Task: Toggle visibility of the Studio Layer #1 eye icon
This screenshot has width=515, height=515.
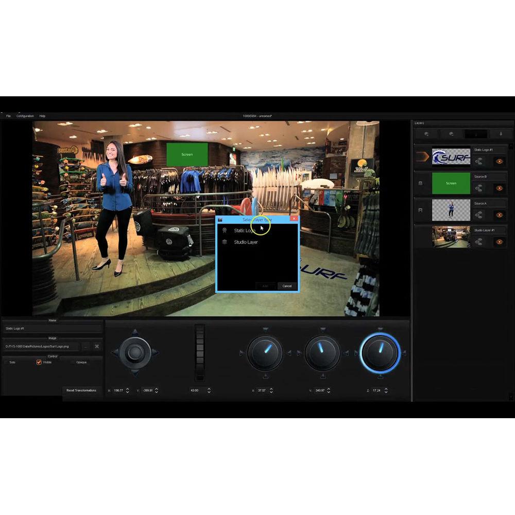Action: point(499,242)
